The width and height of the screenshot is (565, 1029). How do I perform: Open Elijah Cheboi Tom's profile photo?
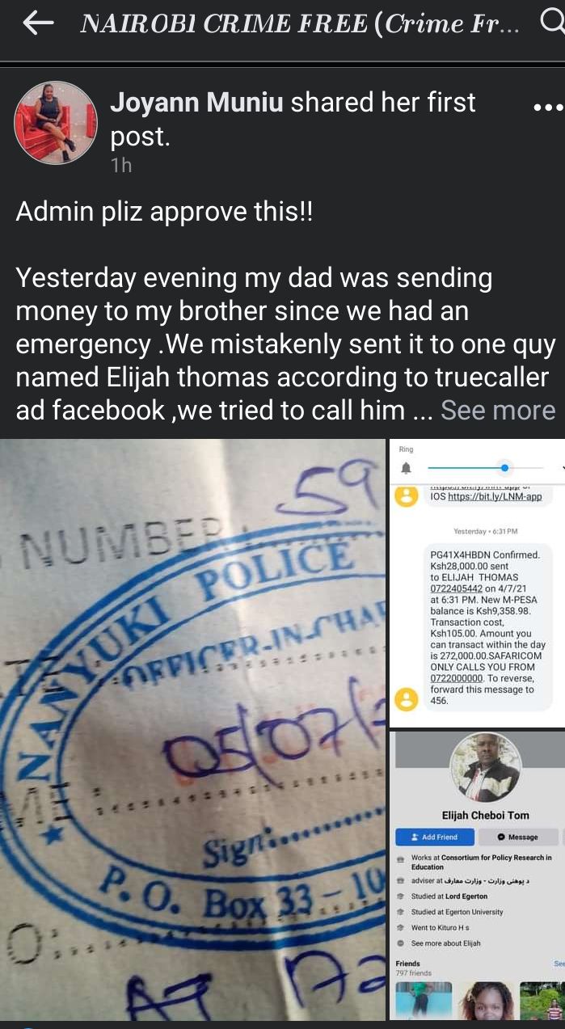click(x=485, y=767)
